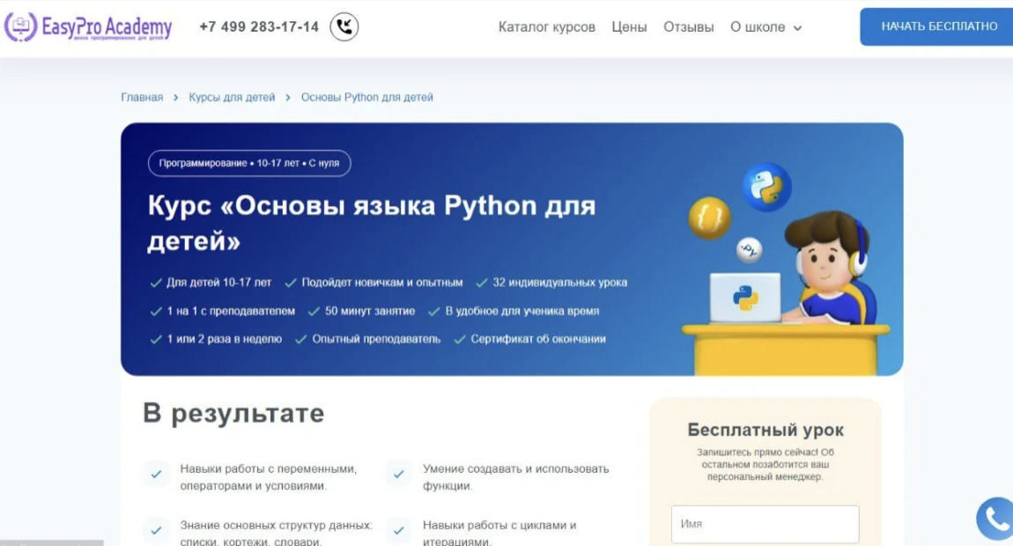The height and width of the screenshot is (546, 1013).
Task: Click checkmark icon beside functions skill item
Action: coord(399,474)
